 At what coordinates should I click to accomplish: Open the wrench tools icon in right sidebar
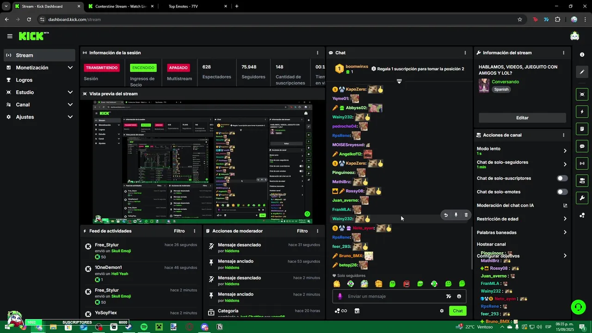582,198
